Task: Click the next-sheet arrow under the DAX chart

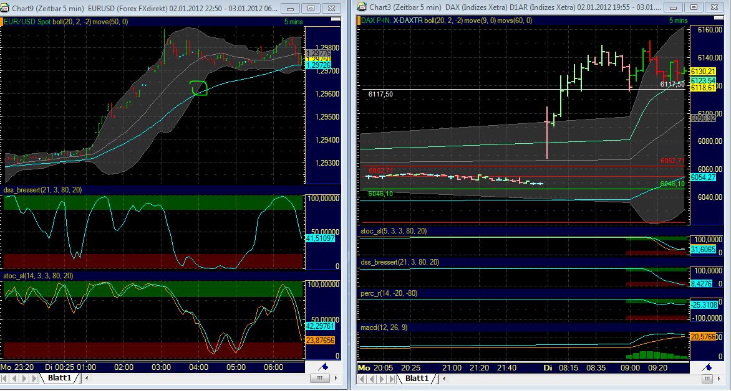Action: (x=380, y=379)
